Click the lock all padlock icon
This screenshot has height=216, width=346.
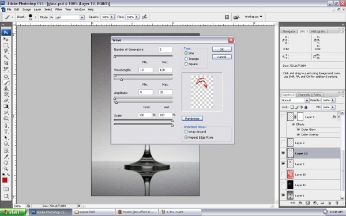coord(306,107)
